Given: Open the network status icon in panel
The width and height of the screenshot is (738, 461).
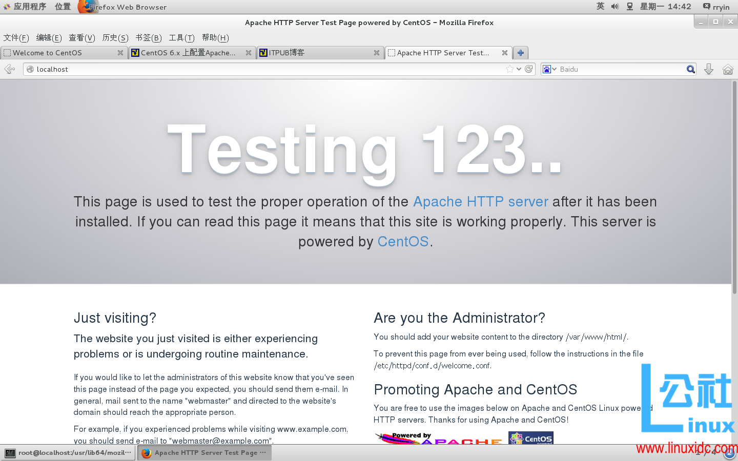Looking at the screenshot, I should tap(630, 7).
